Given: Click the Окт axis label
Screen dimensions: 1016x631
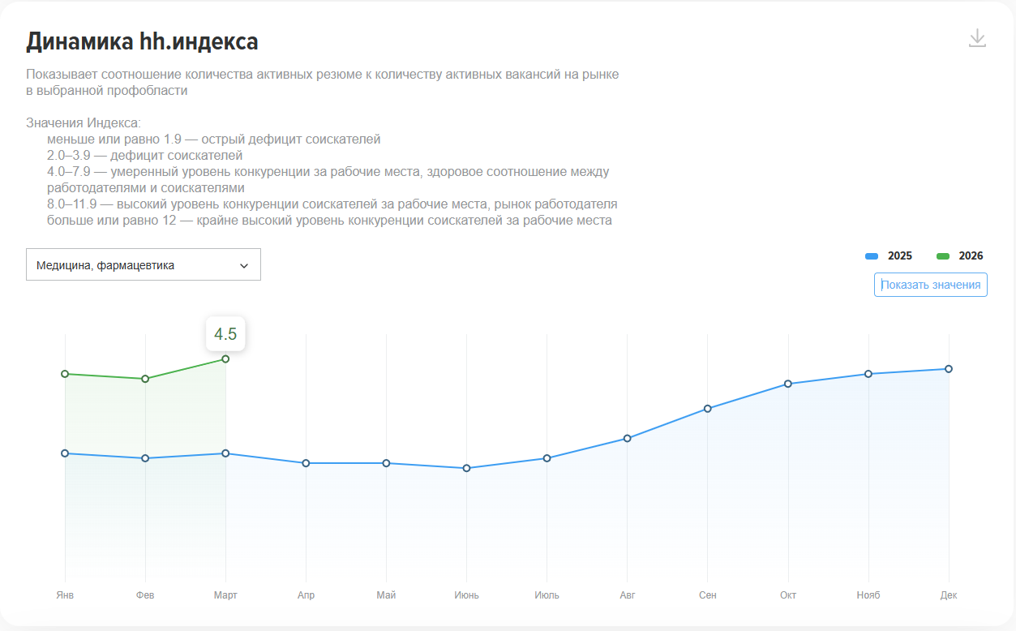Looking at the screenshot, I should pyautogui.click(x=787, y=595).
